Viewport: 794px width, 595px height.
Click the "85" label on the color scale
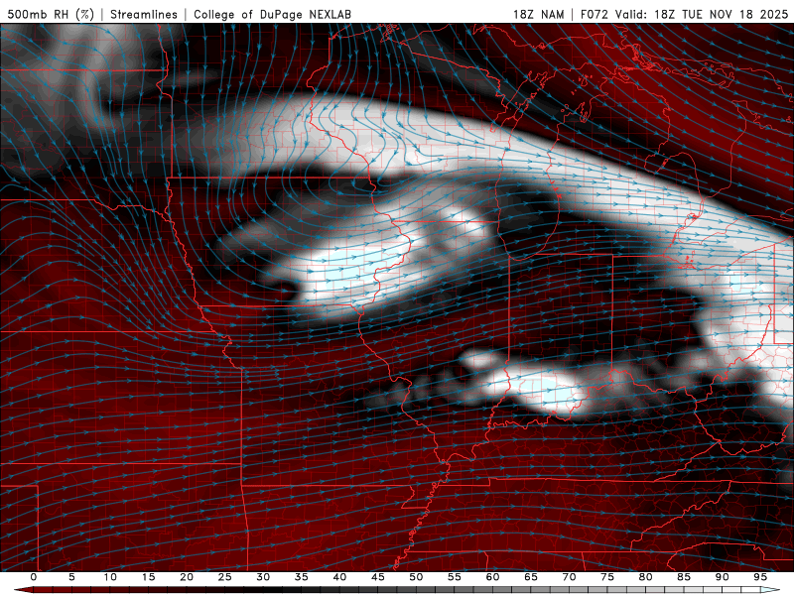coord(684,577)
